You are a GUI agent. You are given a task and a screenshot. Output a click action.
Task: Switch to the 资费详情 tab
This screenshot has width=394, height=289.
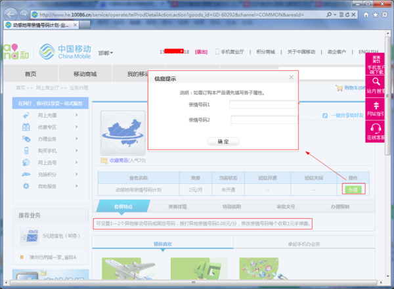177,207
